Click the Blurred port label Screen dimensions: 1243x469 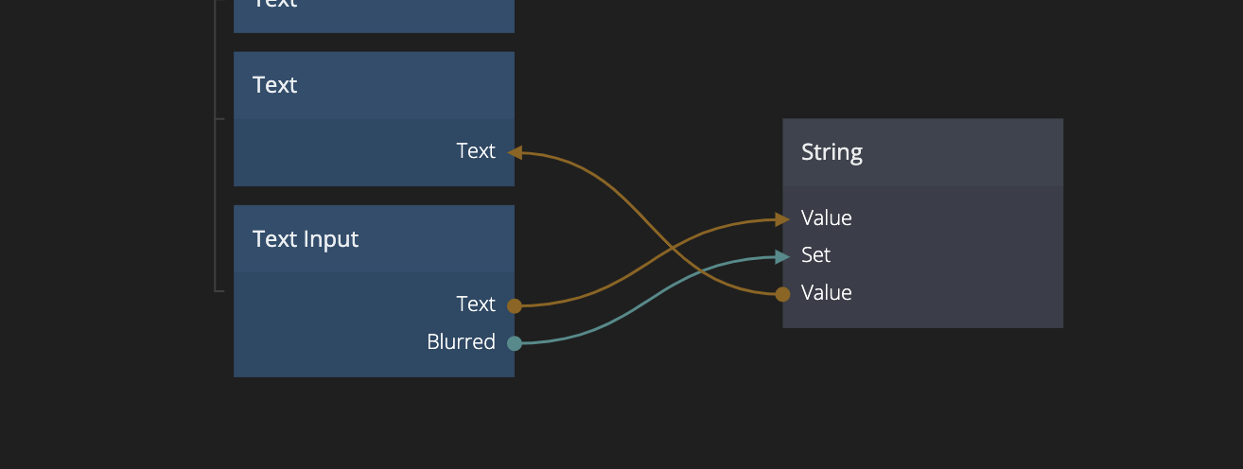pyautogui.click(x=461, y=342)
